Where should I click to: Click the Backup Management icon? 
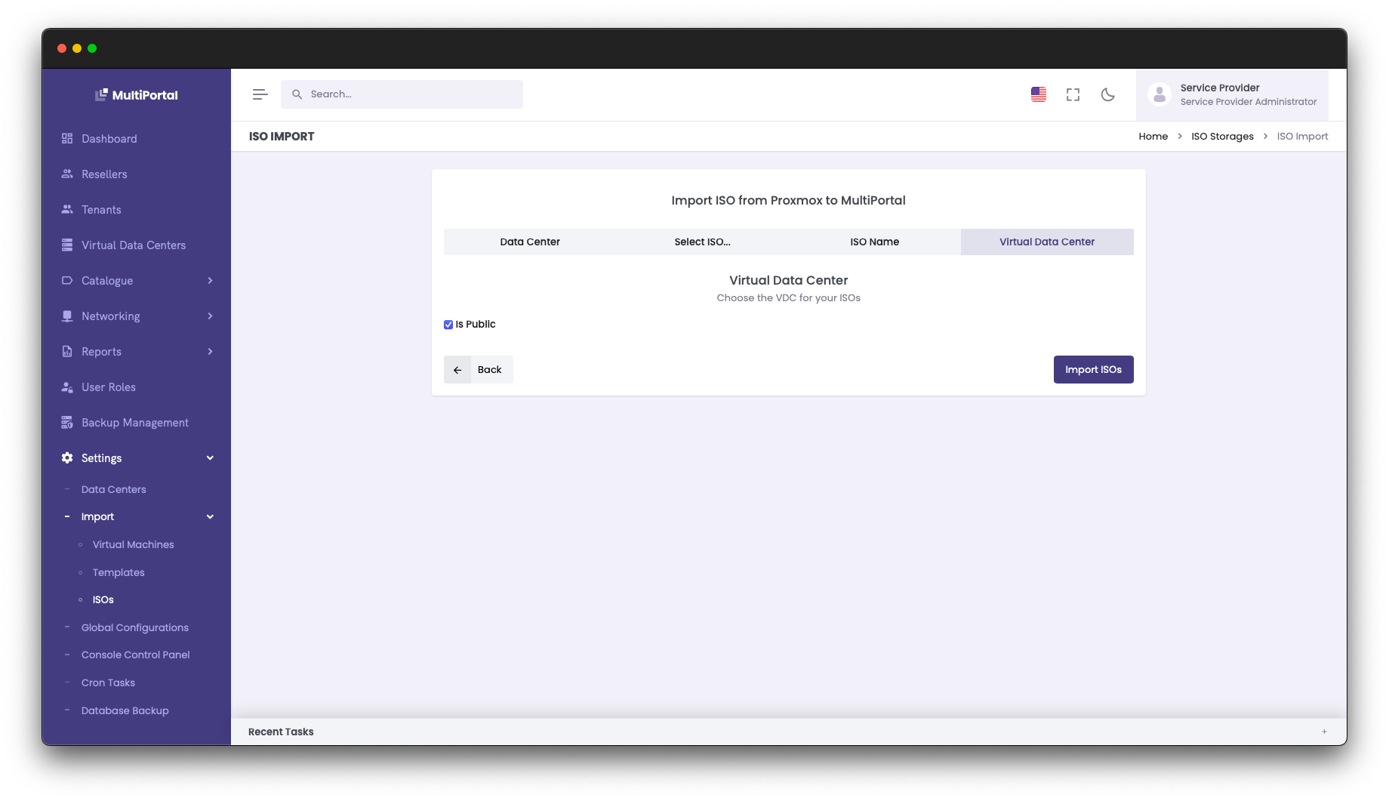click(67, 422)
